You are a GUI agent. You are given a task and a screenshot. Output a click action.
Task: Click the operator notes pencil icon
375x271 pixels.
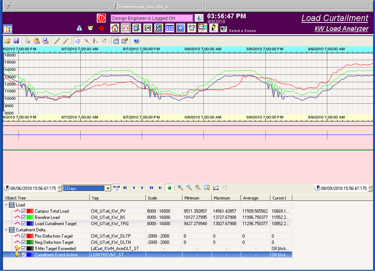(213, 28)
